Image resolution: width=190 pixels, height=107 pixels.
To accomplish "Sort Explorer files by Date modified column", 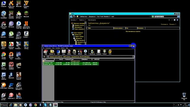I will (119, 28).
